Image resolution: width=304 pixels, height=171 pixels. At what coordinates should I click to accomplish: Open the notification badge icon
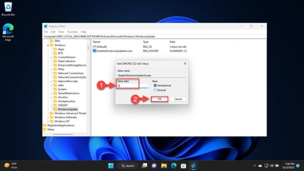298,166
